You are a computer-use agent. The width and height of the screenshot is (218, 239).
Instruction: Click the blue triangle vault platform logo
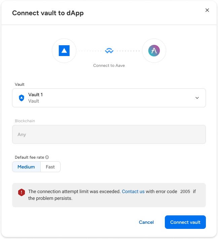coord(64,51)
